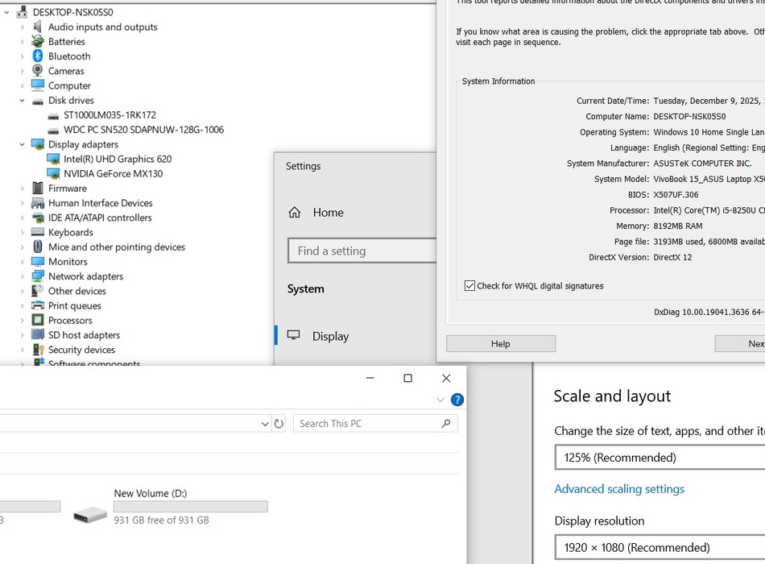
Task: Open the 125% scale dropdown
Action: 659,458
